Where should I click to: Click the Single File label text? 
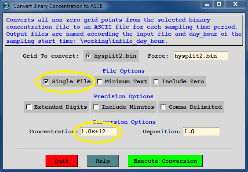(x=71, y=81)
